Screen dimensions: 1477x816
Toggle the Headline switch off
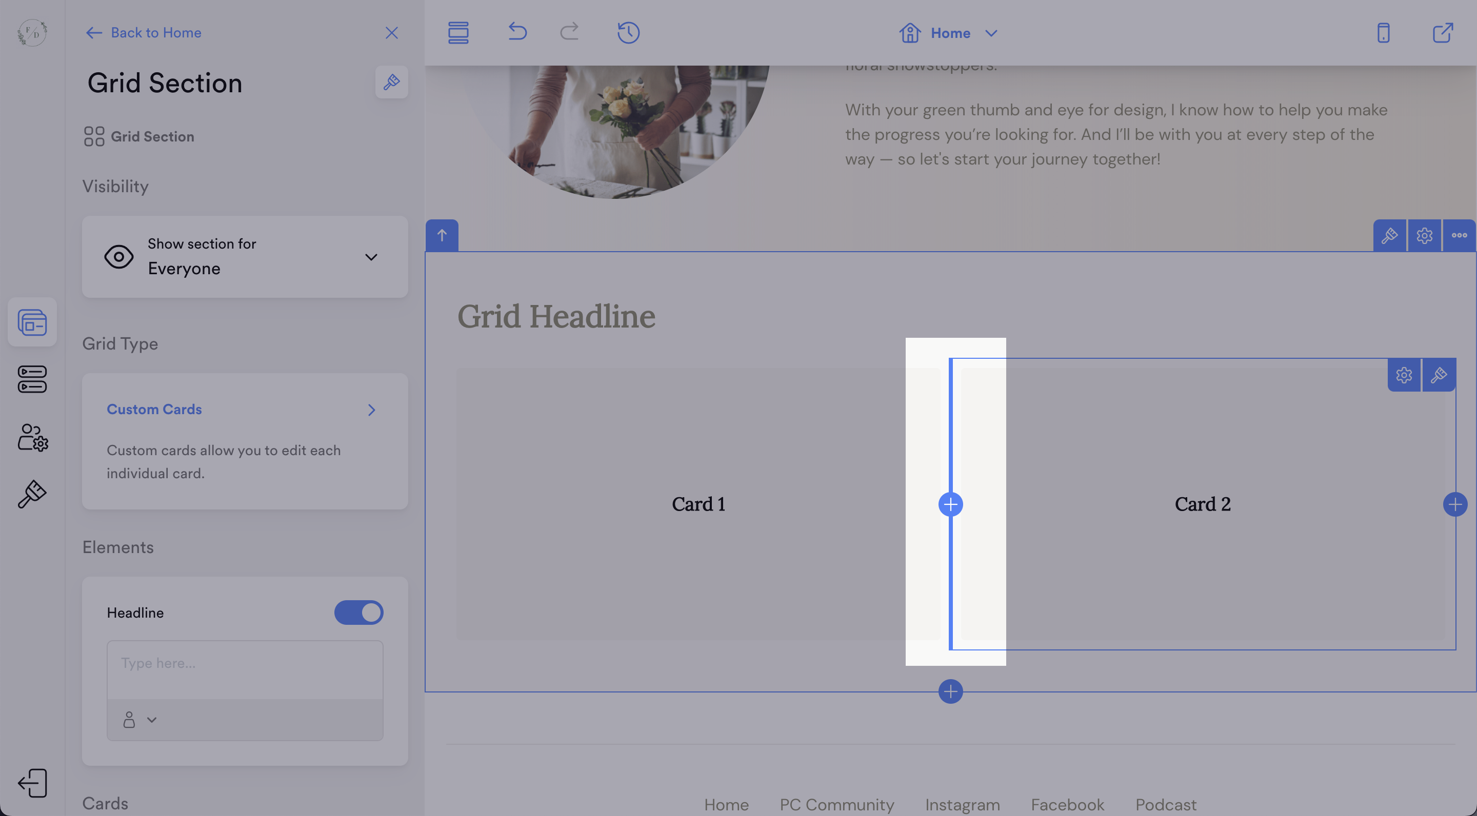[359, 612]
